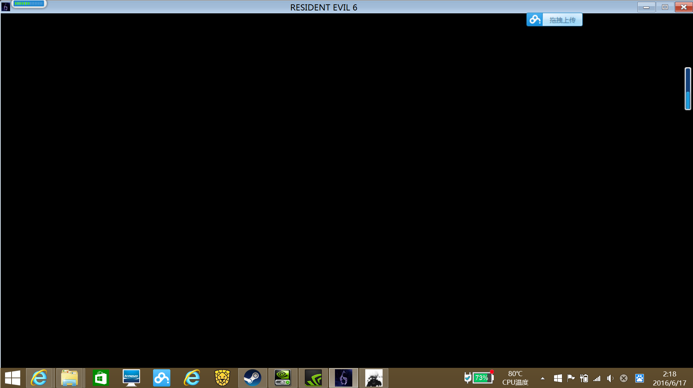
Task: Launch the Lenovo monitor application
Action: 131,378
